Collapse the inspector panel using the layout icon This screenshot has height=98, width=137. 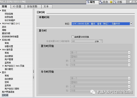134,2
